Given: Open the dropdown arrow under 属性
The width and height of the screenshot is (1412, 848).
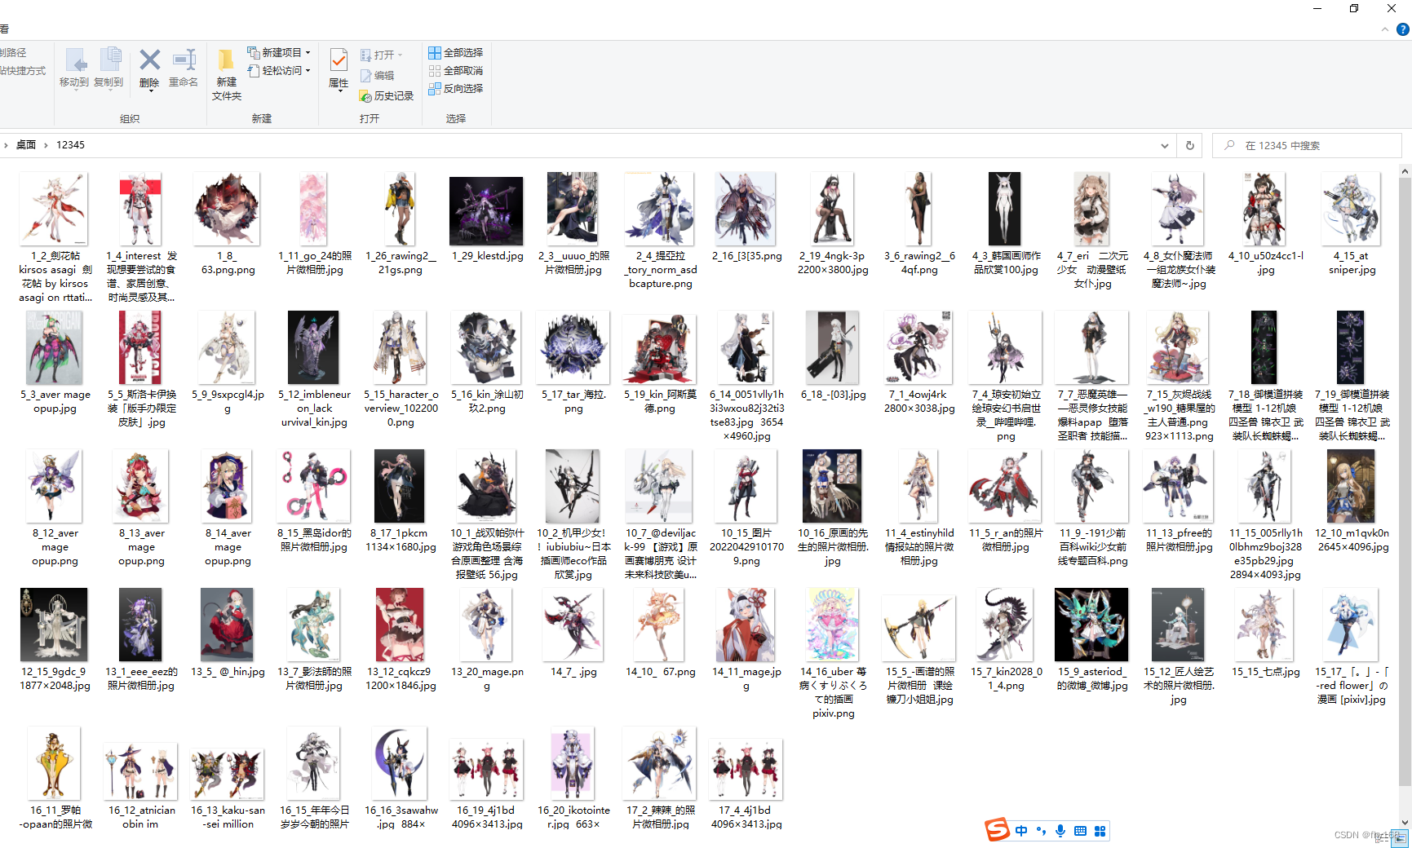Looking at the screenshot, I should [339, 91].
